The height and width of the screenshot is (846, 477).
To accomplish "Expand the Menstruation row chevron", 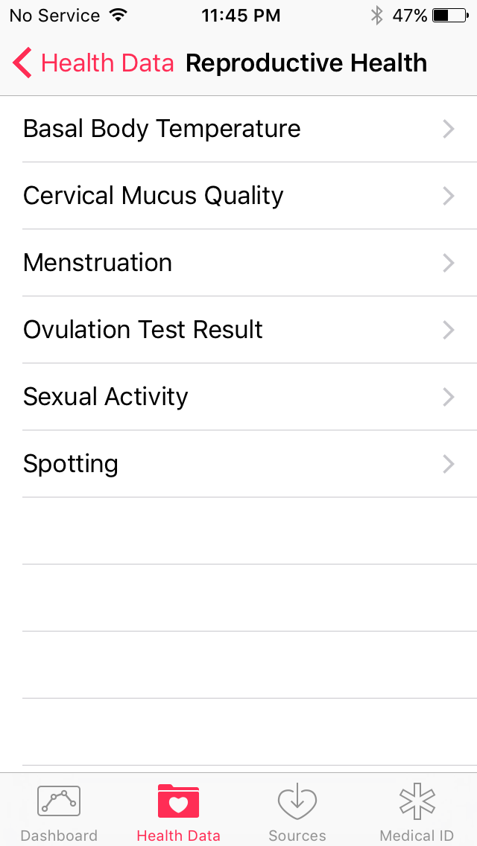I will (x=448, y=263).
